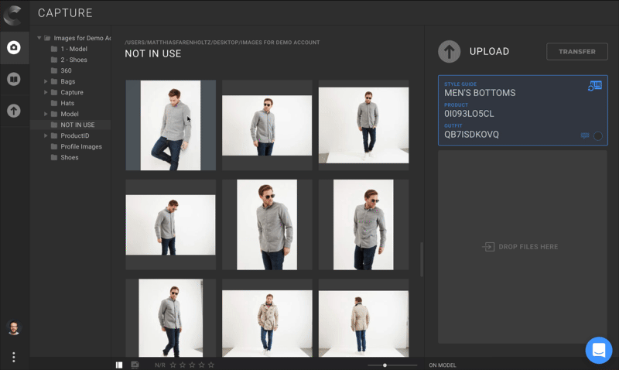Click the user profile avatar
The height and width of the screenshot is (370, 619).
coord(14,328)
